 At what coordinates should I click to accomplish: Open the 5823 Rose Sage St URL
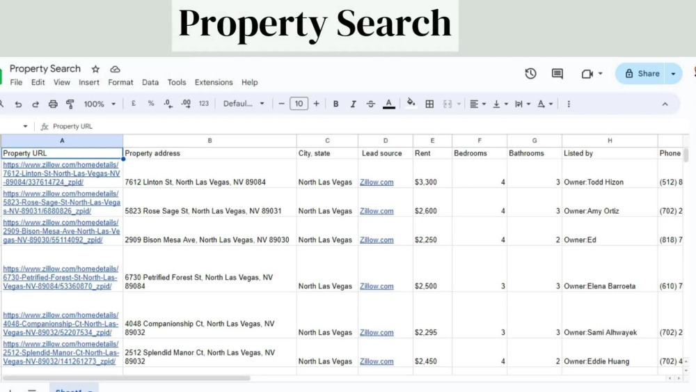pos(61,203)
